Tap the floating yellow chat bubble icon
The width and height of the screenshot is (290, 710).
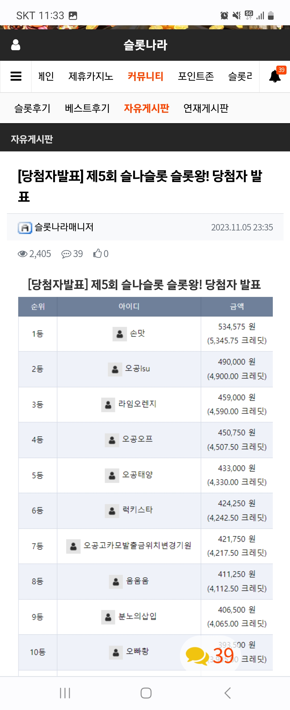[x=197, y=656]
